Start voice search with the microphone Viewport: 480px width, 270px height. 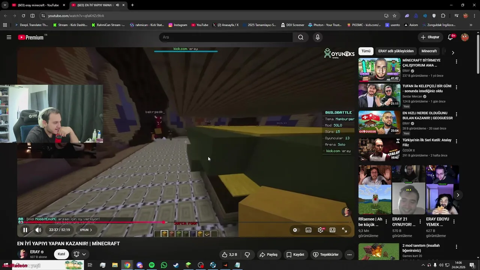pyautogui.click(x=318, y=37)
